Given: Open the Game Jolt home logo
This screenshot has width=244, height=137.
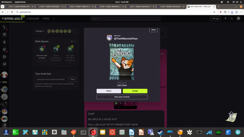Looking at the screenshot, I should click(x=12, y=18).
